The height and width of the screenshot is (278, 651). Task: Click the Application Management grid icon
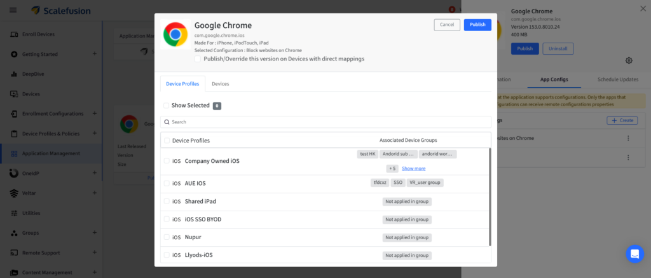pos(14,153)
